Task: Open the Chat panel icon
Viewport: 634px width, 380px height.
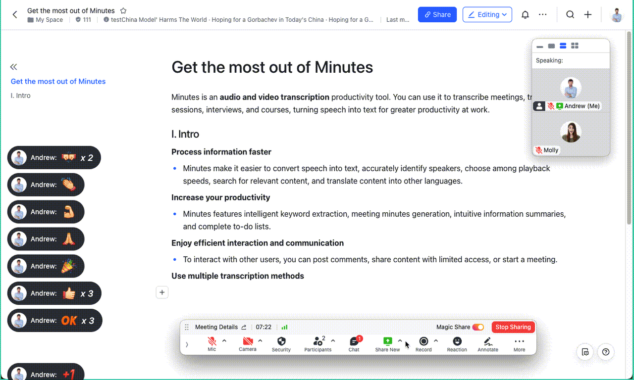Action: click(354, 342)
